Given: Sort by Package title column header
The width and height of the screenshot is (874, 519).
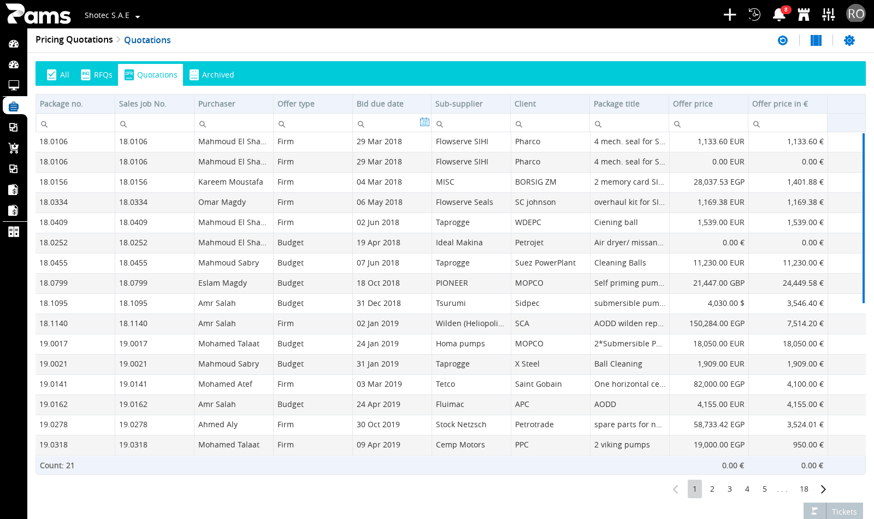Looking at the screenshot, I should click(629, 104).
